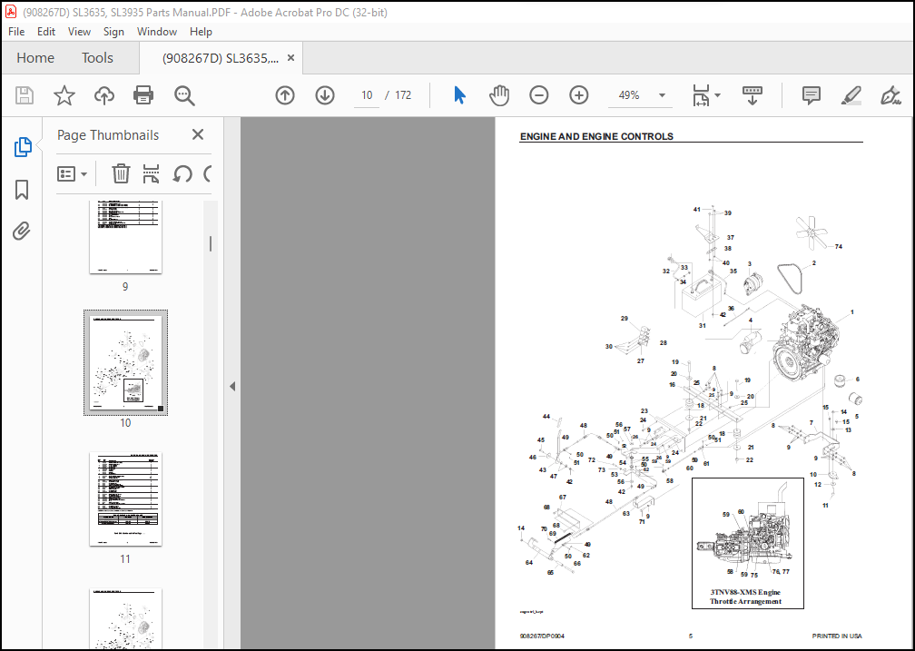Open Page Thumbnails sidebar icon
Viewport: 915px width, 651px height.
tap(22, 147)
